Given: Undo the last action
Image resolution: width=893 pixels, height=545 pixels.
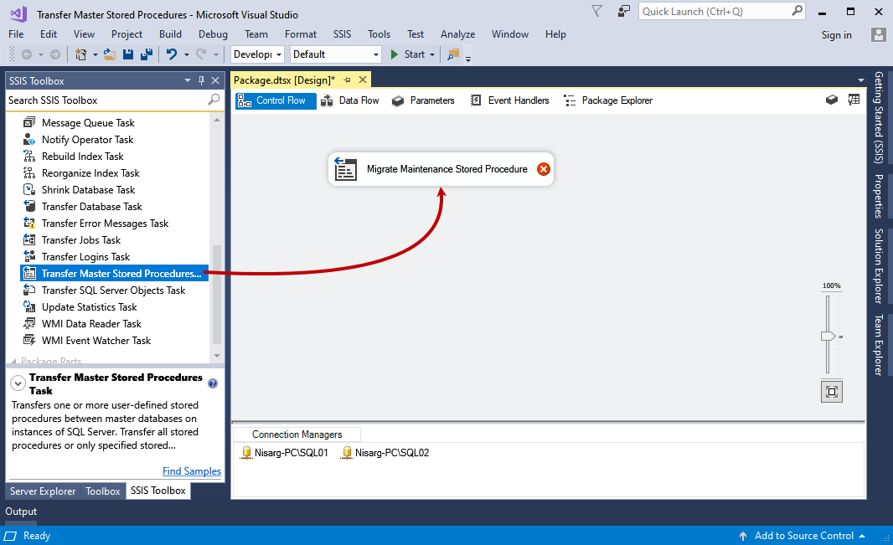Looking at the screenshot, I should [x=172, y=54].
